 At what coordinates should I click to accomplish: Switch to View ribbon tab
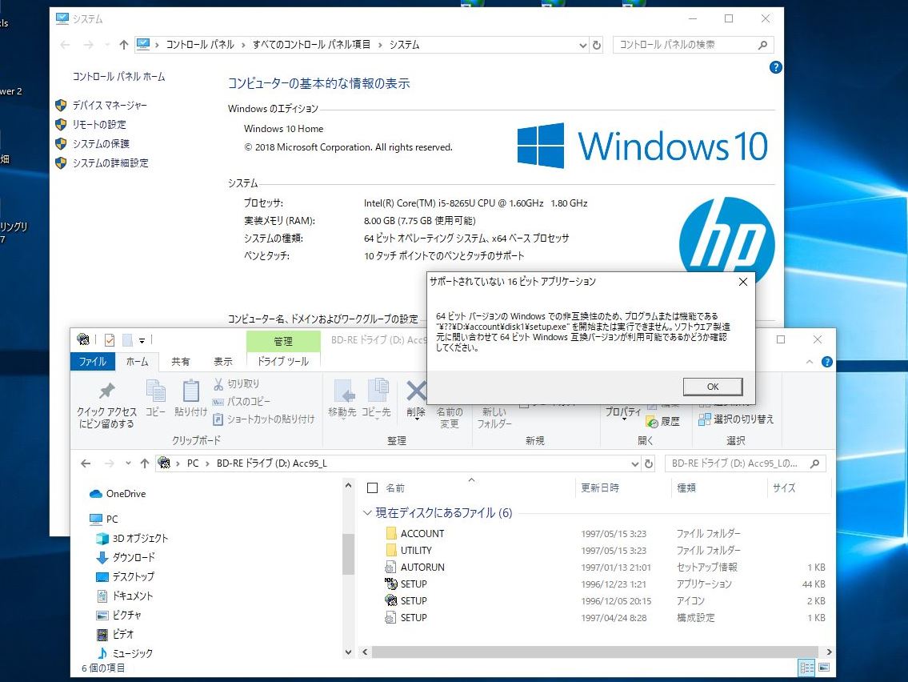tap(223, 362)
